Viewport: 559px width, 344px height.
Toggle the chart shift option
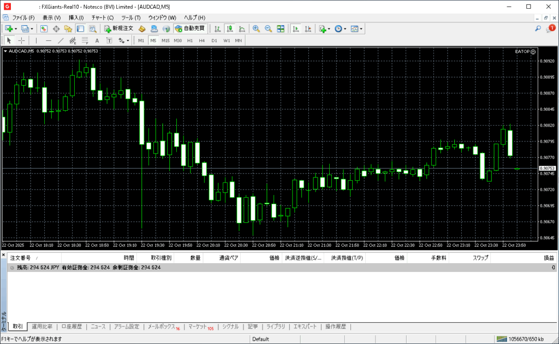pos(308,28)
